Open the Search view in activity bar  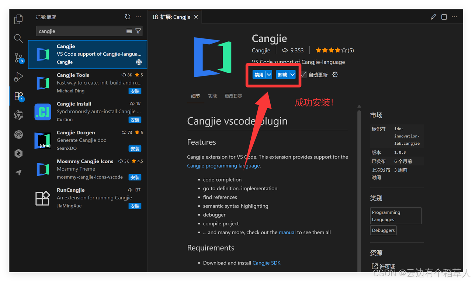(x=18, y=38)
